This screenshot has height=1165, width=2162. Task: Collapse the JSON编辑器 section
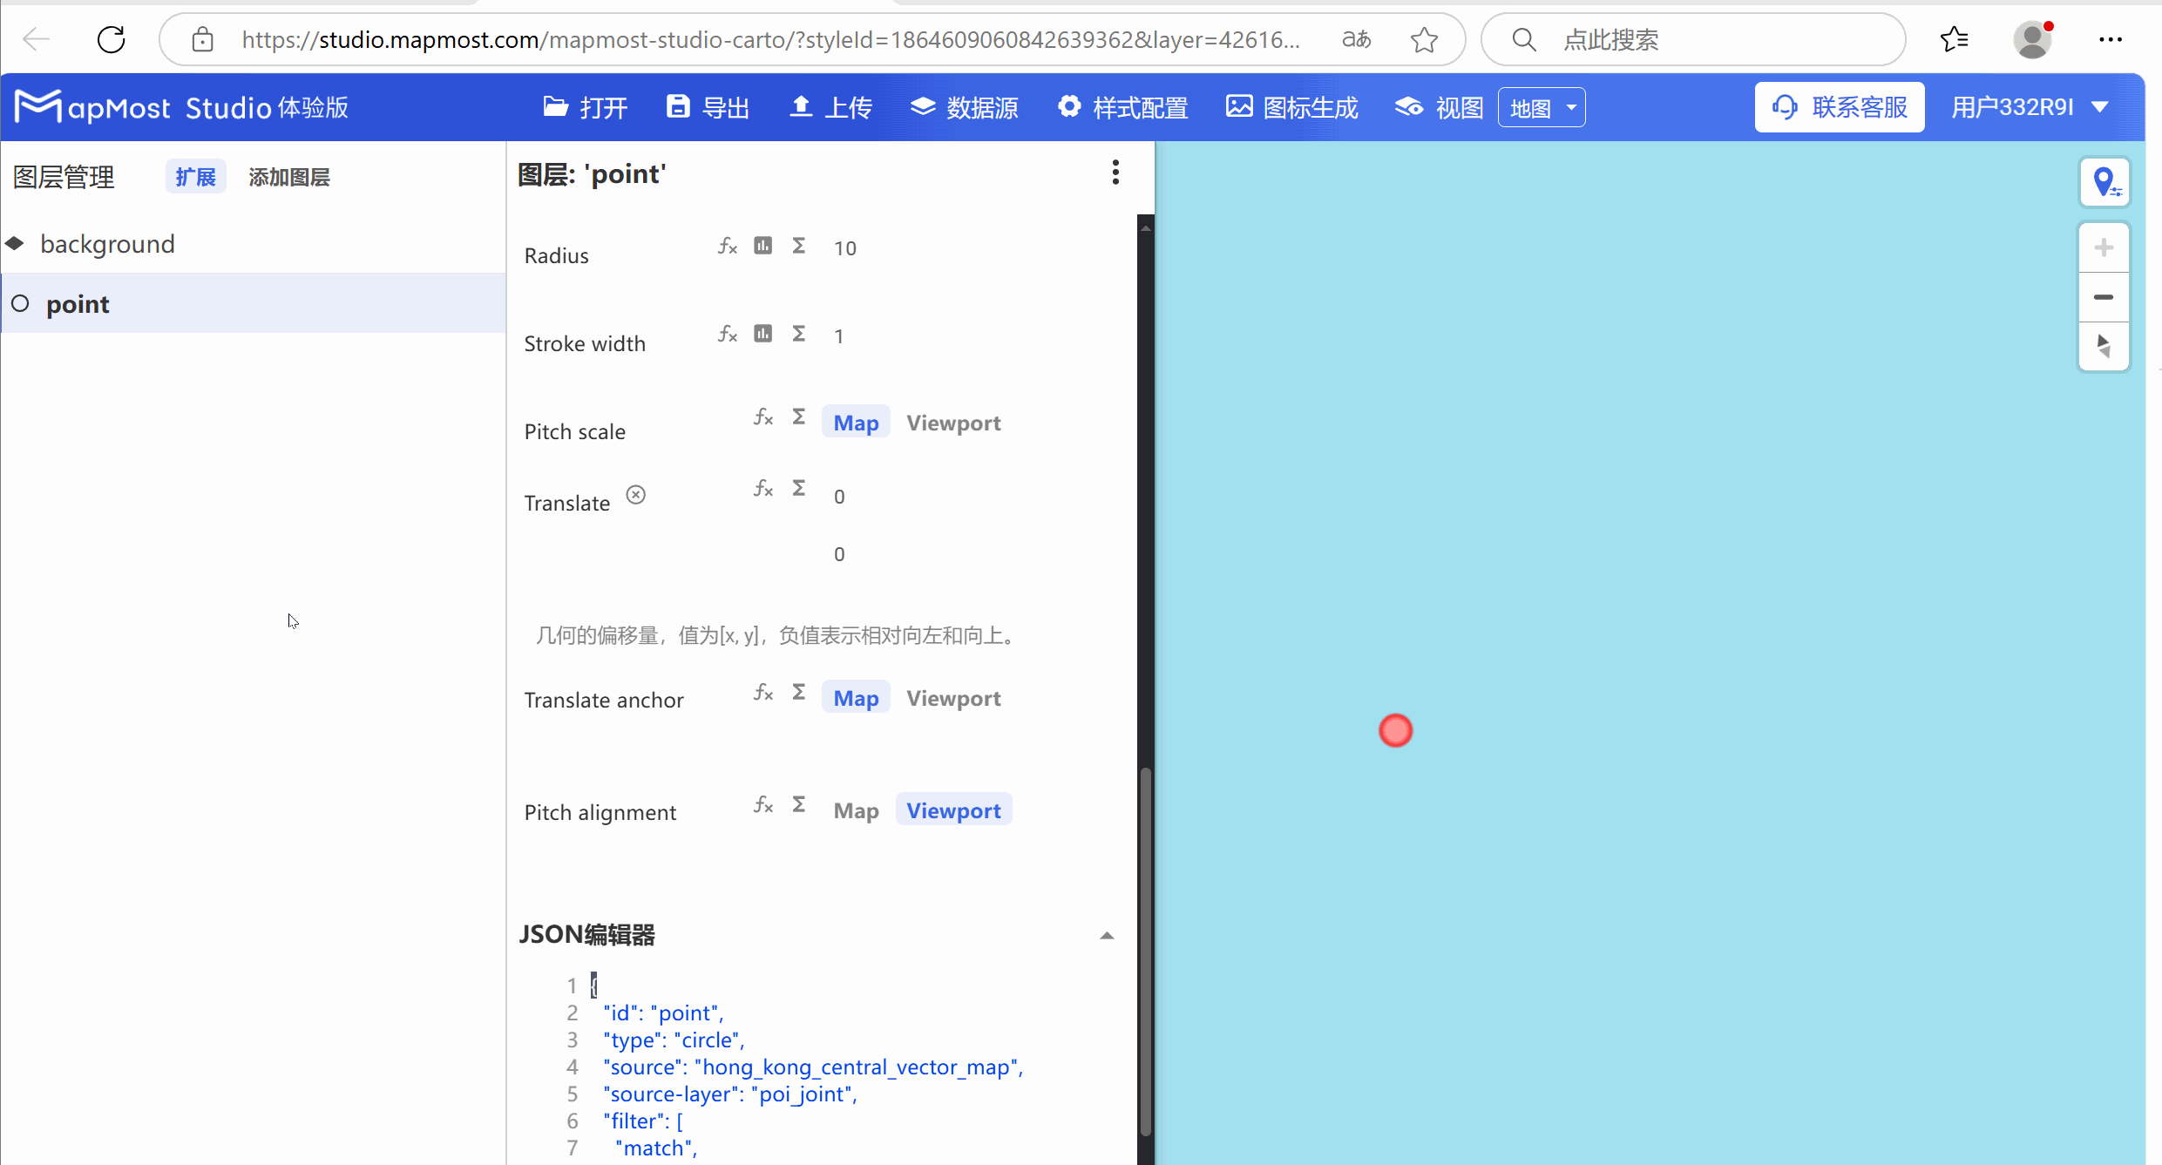coord(1107,935)
